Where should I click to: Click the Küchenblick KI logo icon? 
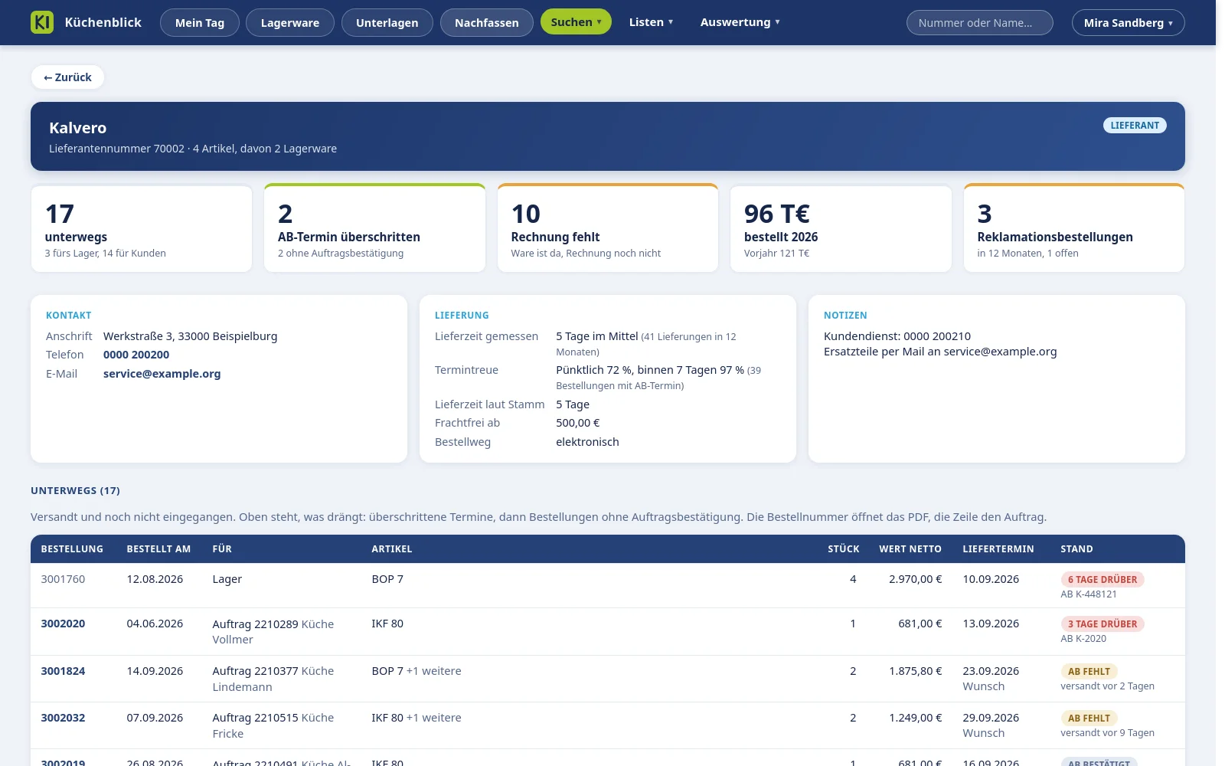tap(42, 22)
